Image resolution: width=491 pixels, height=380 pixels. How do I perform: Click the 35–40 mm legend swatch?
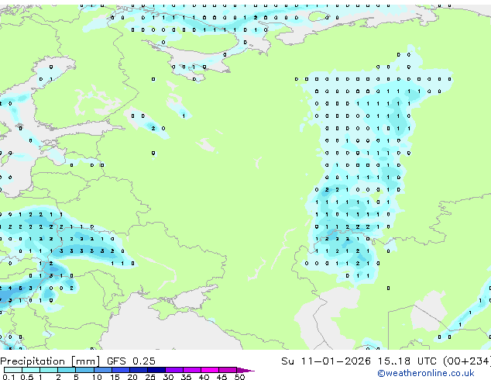[x=191, y=370]
